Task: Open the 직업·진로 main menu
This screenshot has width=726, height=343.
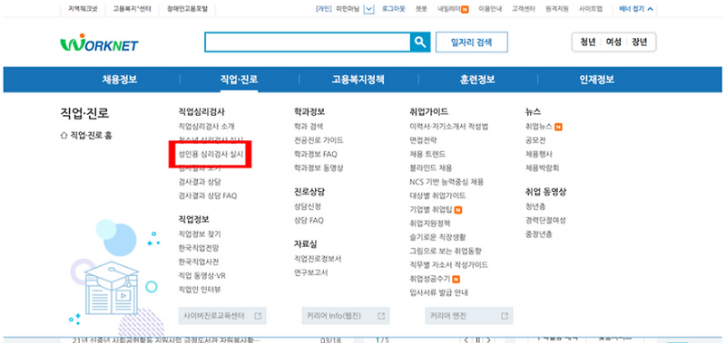Action: (239, 80)
